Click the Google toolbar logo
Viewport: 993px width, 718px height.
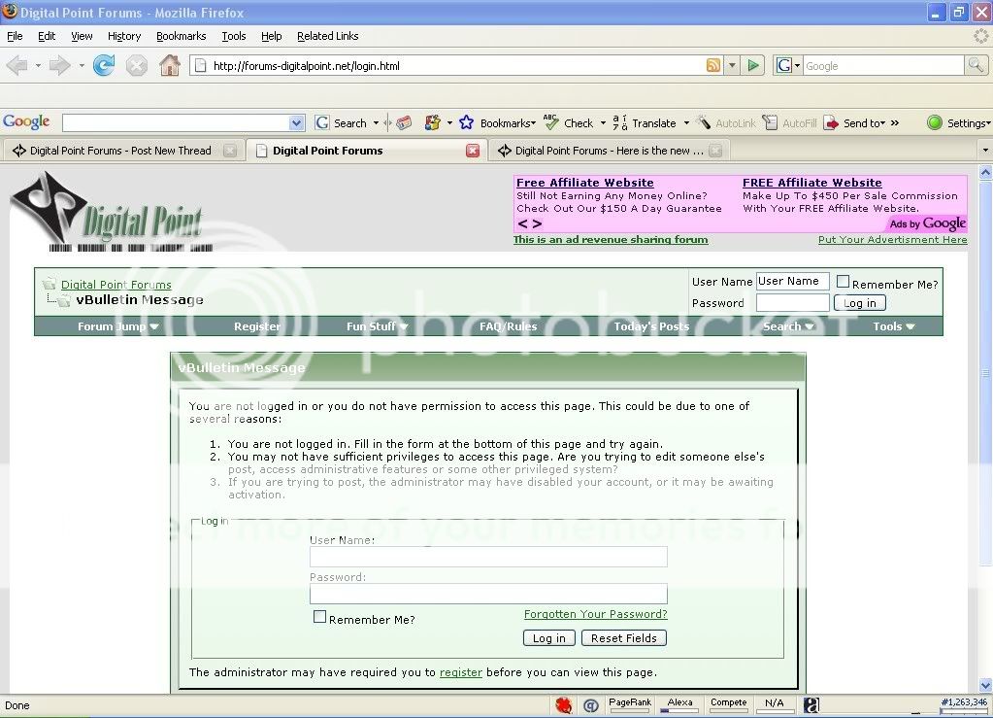coord(26,121)
